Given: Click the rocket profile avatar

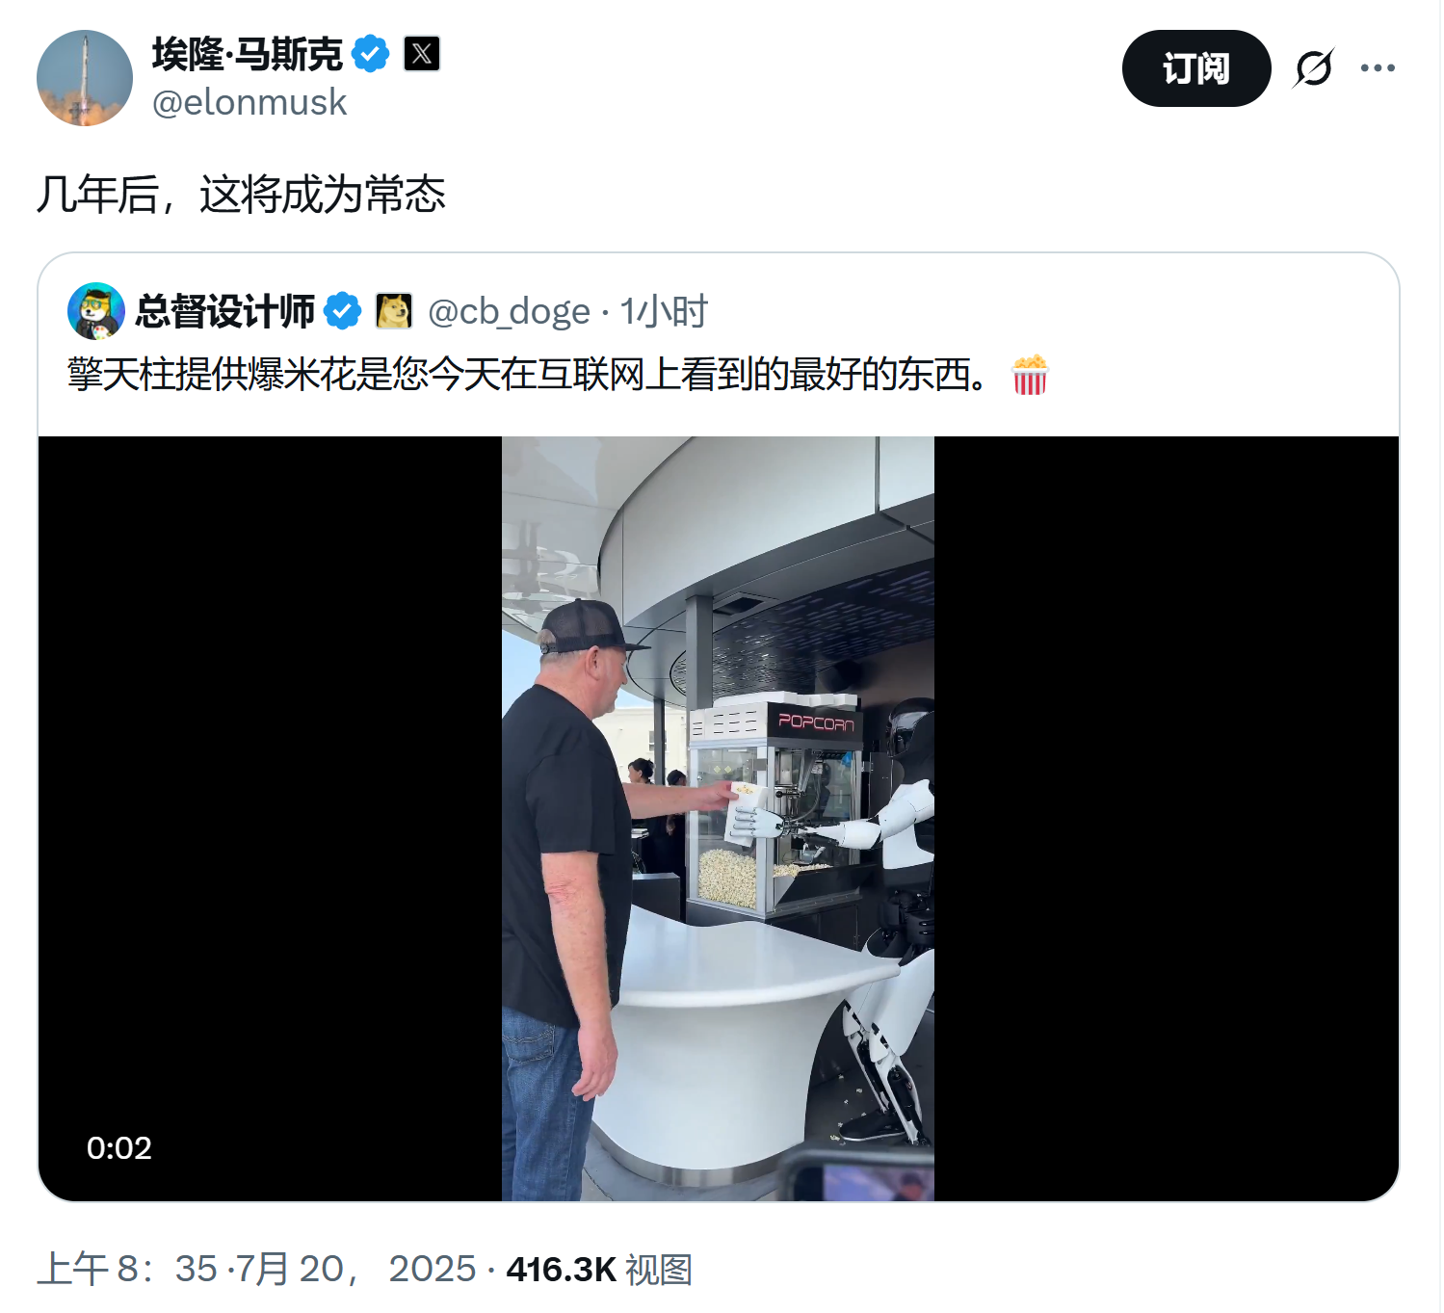Looking at the screenshot, I should [85, 78].
